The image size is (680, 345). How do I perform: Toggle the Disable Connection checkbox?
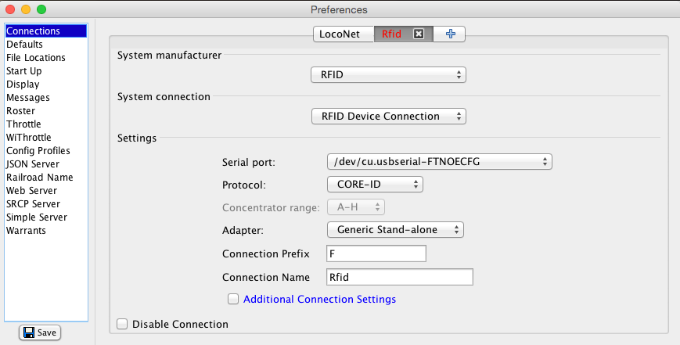click(122, 324)
